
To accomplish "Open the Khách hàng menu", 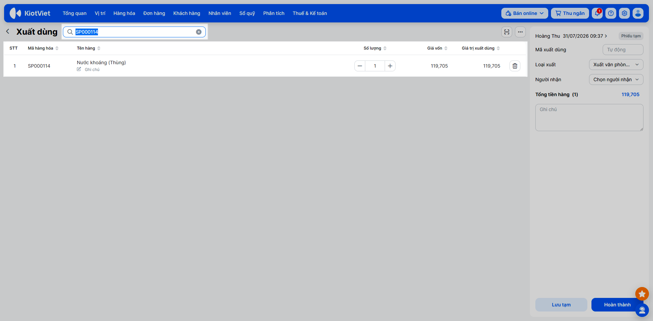I will point(187,13).
